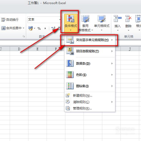141x141 pixels.
Task: Expand 项目选取规则 submenu arrow
Action: (112, 51)
